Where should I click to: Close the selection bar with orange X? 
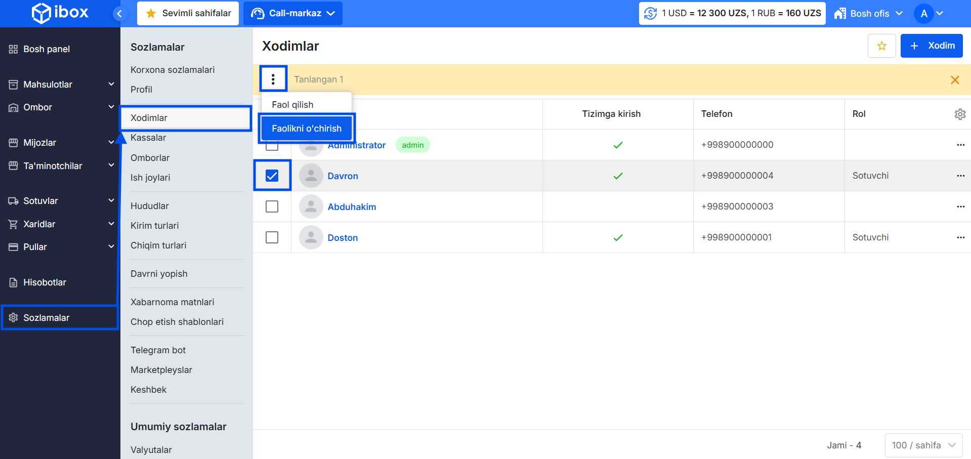[x=954, y=80]
